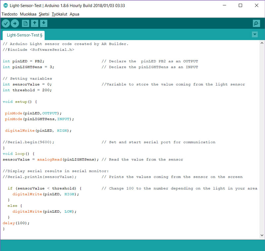The image size is (265, 251).
Task: Click the Upload arrow button
Action: click(15, 23)
